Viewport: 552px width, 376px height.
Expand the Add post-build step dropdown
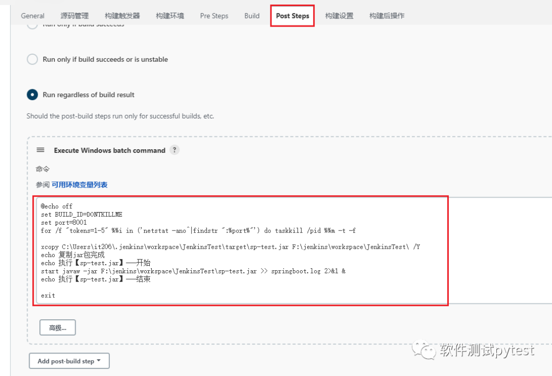(x=69, y=361)
